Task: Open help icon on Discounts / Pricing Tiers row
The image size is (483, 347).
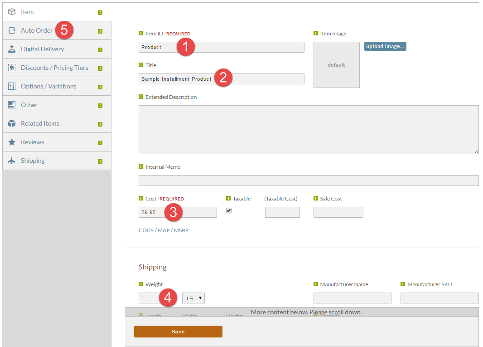Action: point(100,68)
